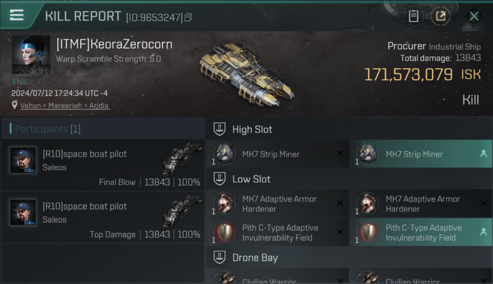
Task: Open the Vehan < Mareerieh < Arjdia location link
Action: tap(65, 106)
